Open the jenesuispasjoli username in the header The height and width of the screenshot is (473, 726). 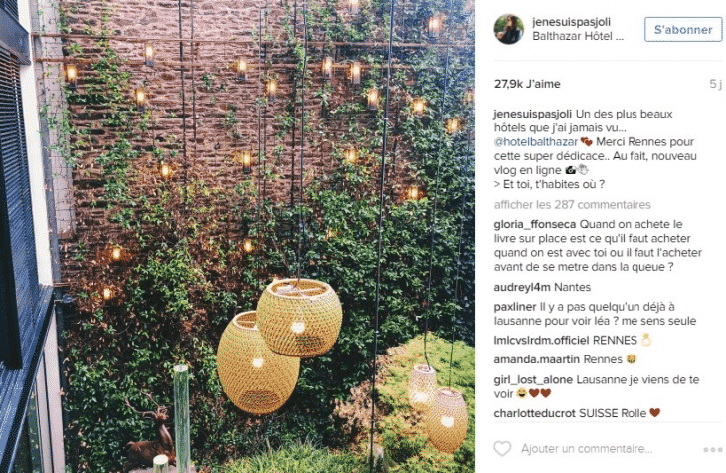[x=572, y=22]
